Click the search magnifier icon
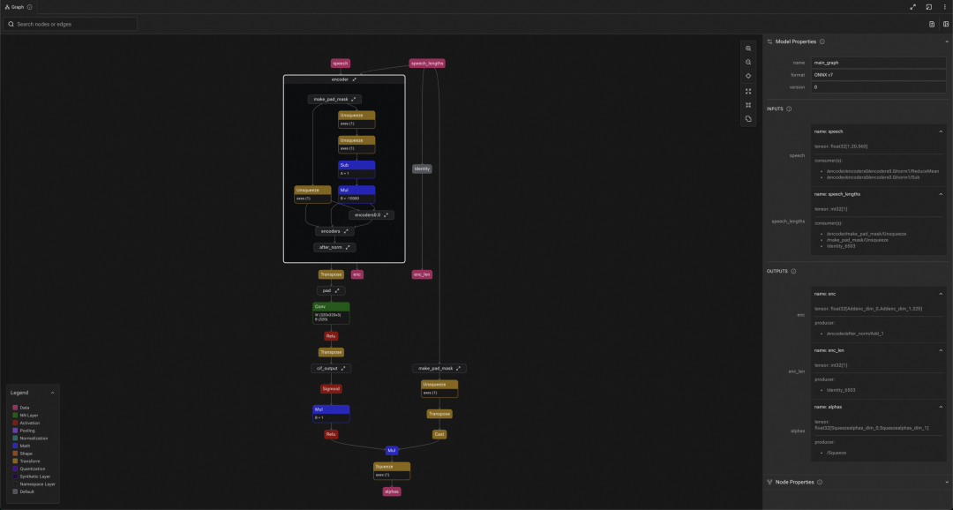 (x=11, y=25)
